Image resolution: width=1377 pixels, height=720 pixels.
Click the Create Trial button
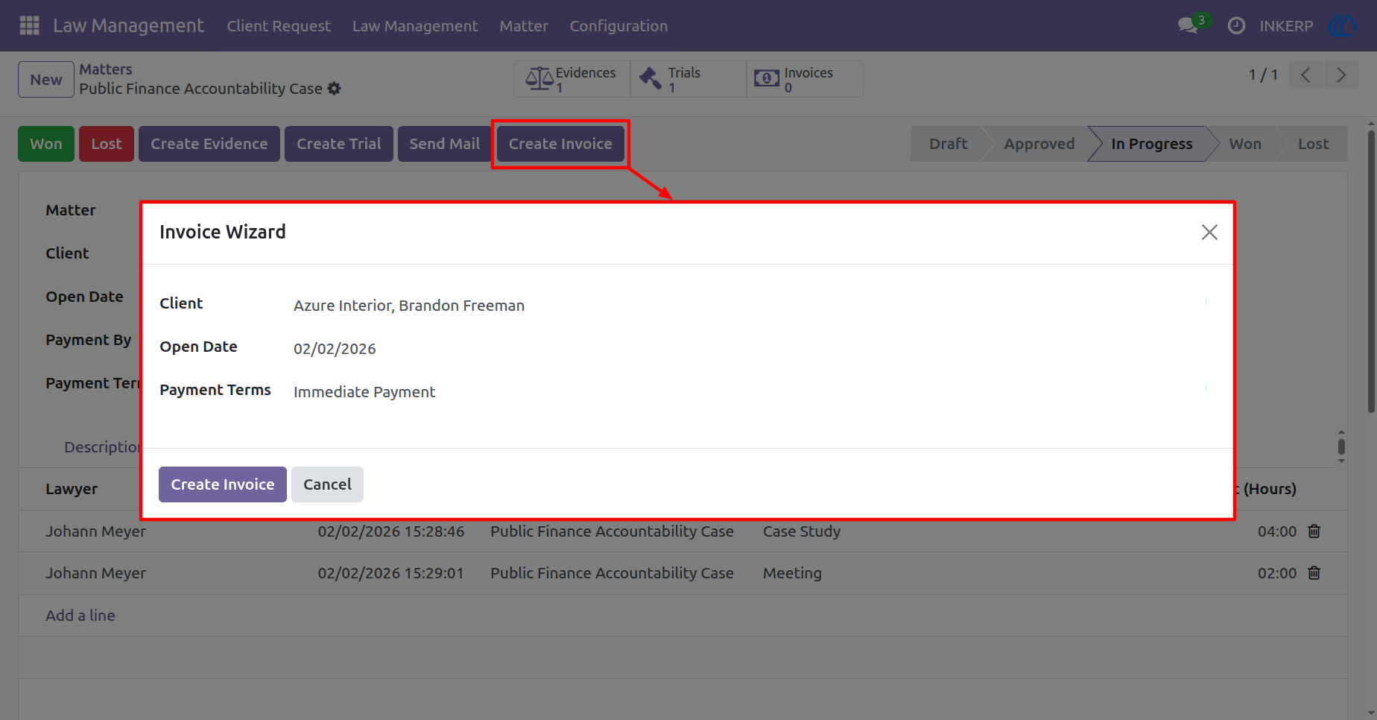[339, 144]
